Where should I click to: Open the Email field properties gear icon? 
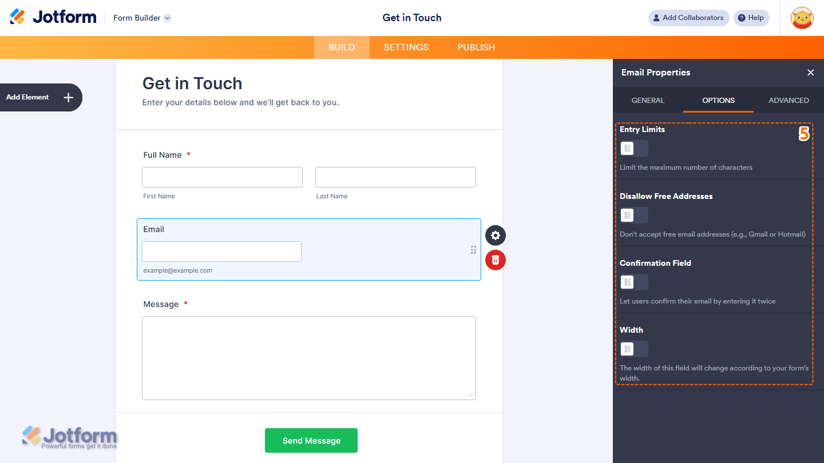(x=495, y=235)
